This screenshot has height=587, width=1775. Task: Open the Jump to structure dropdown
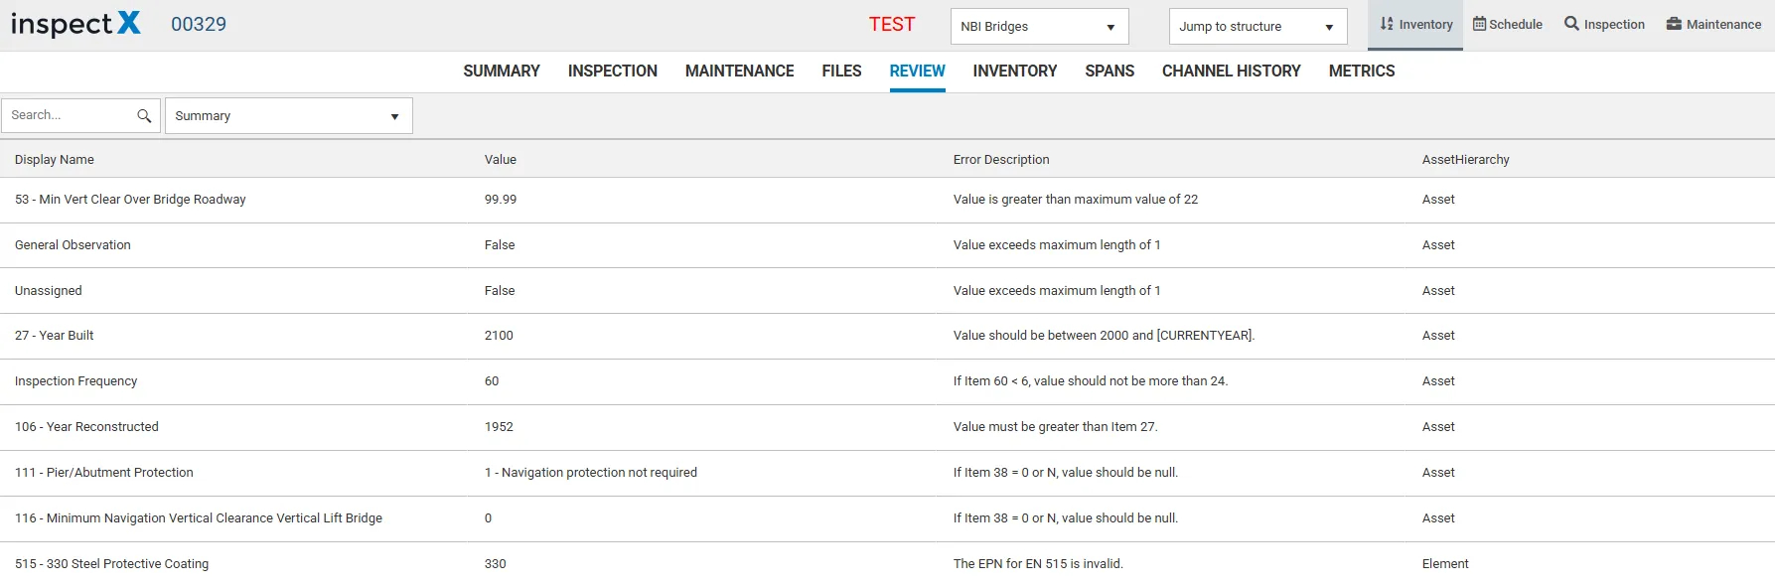click(x=1257, y=27)
